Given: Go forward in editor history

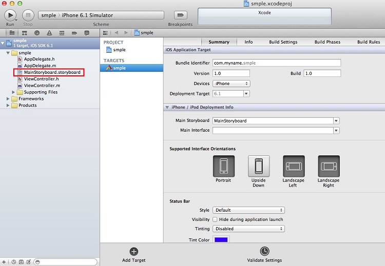Looking at the screenshot, I should (126, 33).
